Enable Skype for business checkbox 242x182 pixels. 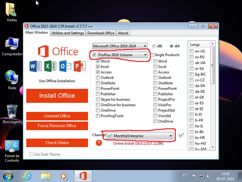(98, 99)
